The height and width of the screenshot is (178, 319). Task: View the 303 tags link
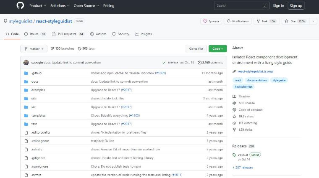pyautogui.click(x=86, y=48)
